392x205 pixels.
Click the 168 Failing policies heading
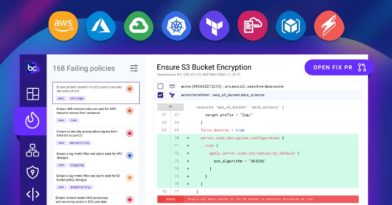[x=84, y=68]
